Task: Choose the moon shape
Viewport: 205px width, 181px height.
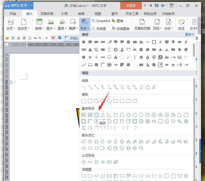Action: click(84, 128)
